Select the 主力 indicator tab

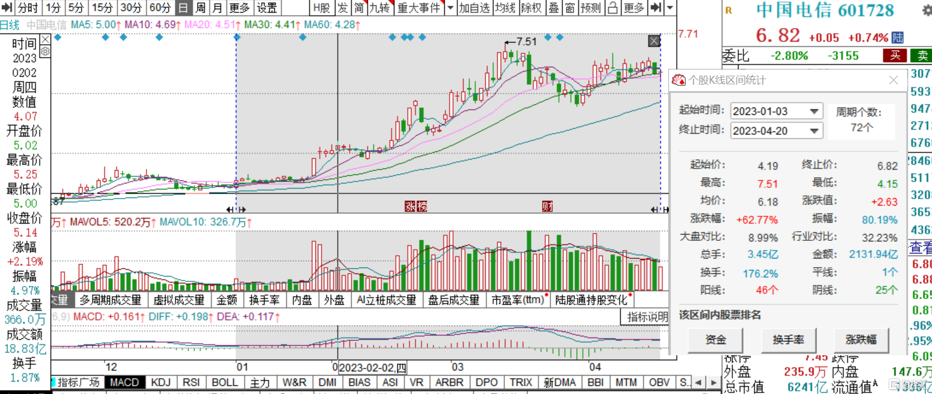pyautogui.click(x=260, y=382)
